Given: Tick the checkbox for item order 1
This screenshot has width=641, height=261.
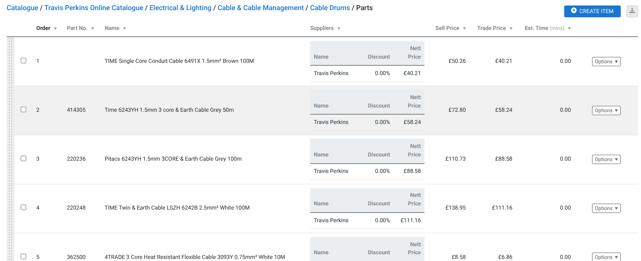Looking at the screenshot, I should tap(24, 61).
